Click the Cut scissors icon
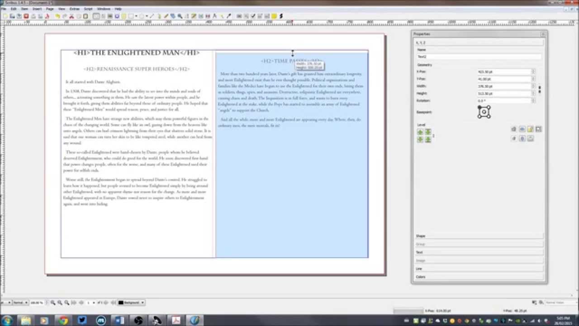Screen dimensions: 579x326 click(71, 16)
